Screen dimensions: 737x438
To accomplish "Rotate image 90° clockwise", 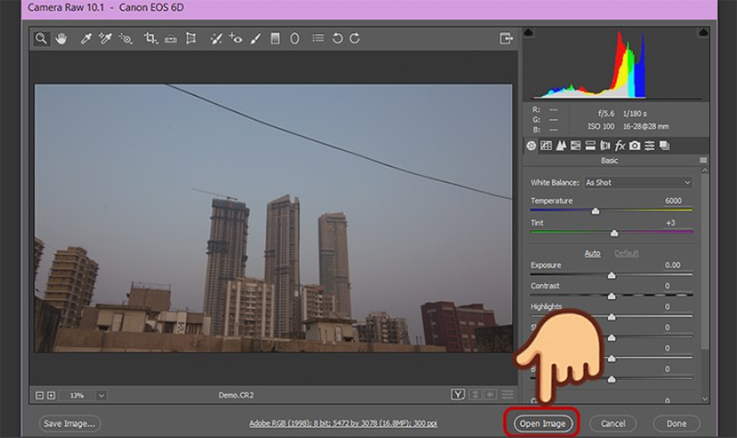I will [x=355, y=39].
